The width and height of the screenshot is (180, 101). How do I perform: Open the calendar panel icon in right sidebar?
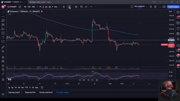[178, 34]
